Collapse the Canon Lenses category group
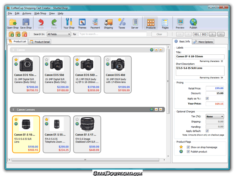 (13, 110)
